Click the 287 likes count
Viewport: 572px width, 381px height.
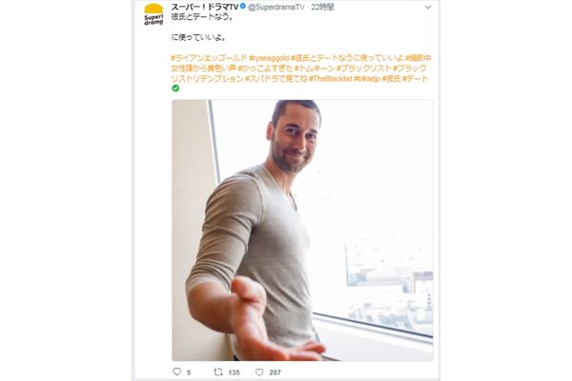point(276,372)
